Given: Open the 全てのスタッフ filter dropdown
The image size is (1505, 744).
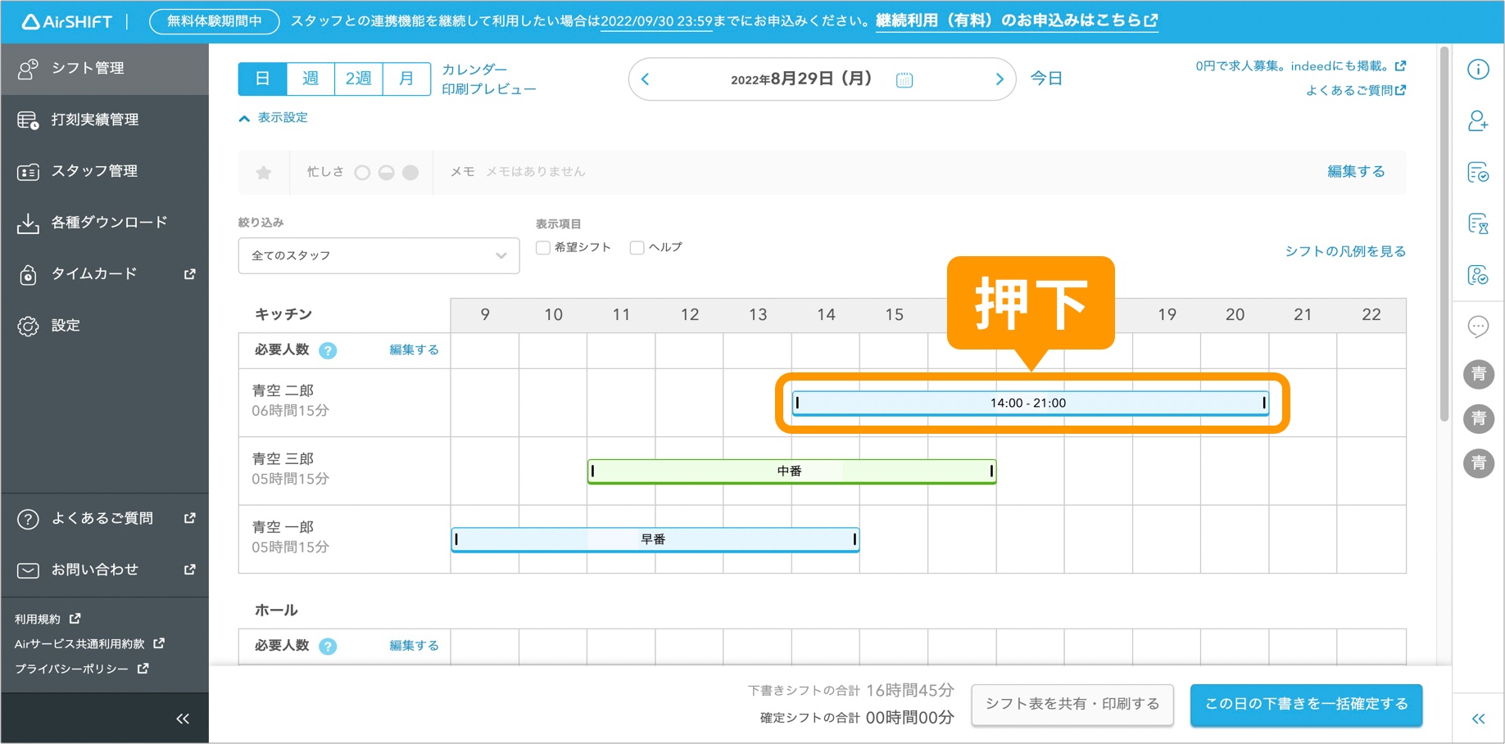Looking at the screenshot, I should 379,255.
